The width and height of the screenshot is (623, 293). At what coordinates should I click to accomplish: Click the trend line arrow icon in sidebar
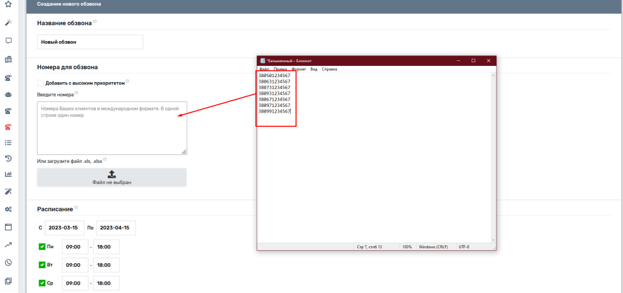9,244
